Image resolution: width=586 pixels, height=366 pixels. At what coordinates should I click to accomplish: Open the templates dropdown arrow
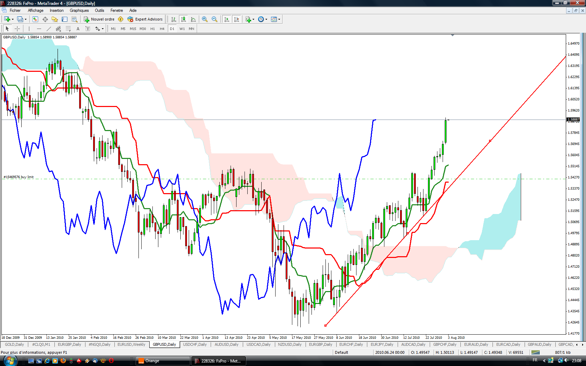click(279, 20)
